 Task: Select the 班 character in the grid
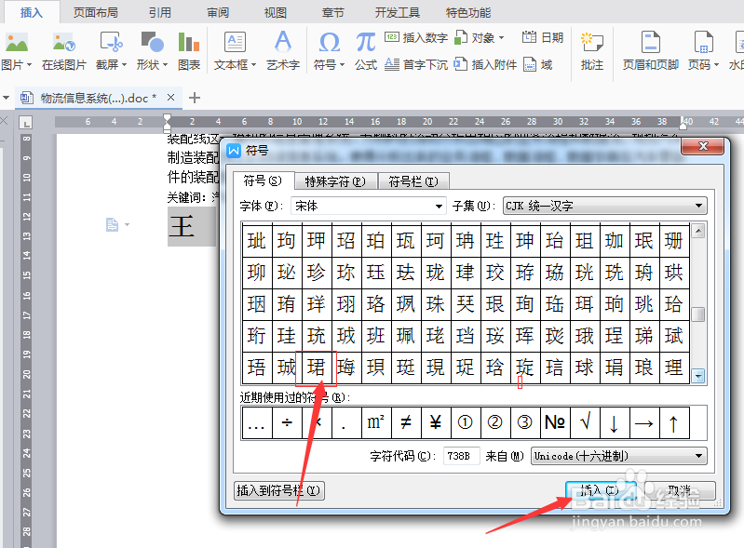(x=376, y=336)
